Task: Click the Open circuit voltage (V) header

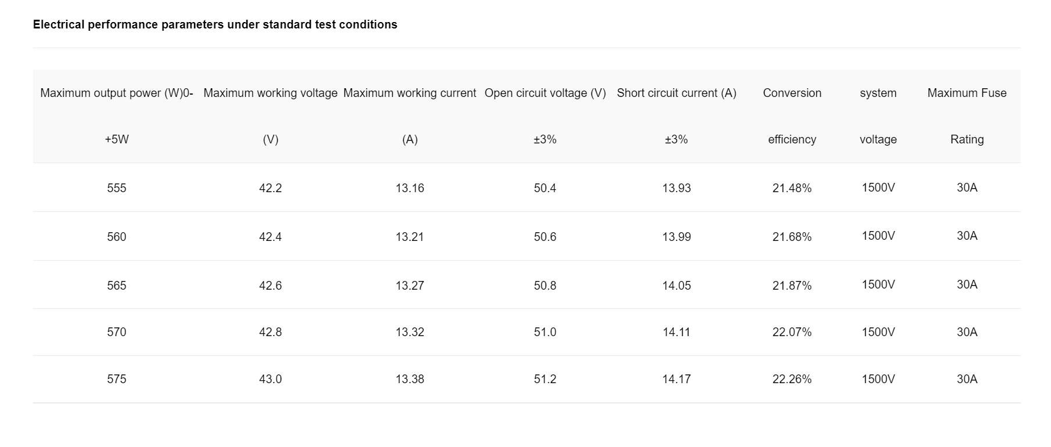Action: (x=545, y=116)
